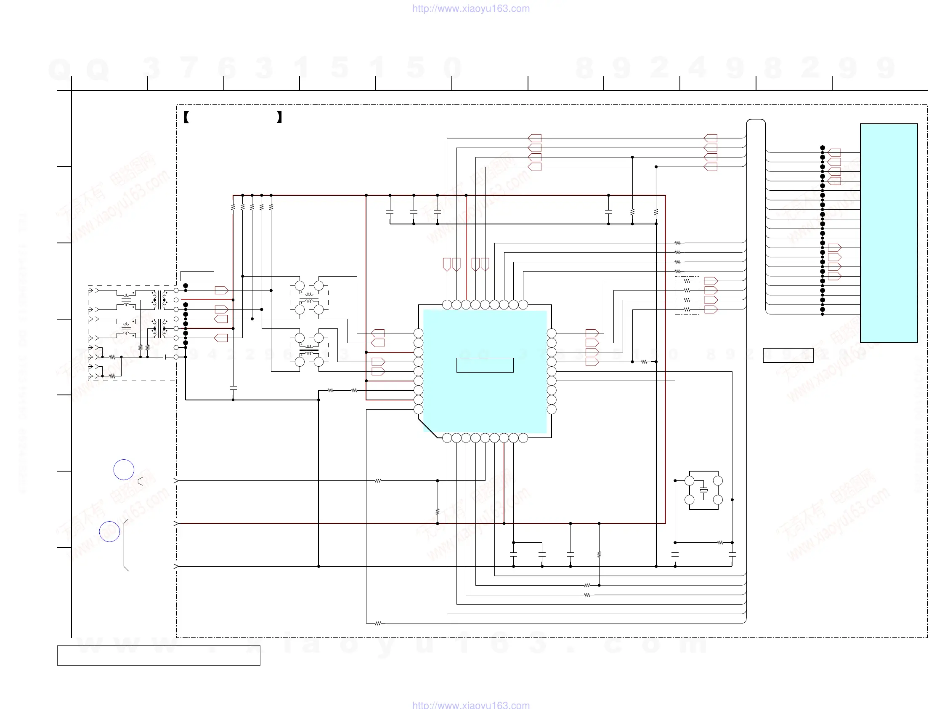Click the red power line input arrow
The width and height of the screenshot is (942, 709).
(x=176, y=523)
